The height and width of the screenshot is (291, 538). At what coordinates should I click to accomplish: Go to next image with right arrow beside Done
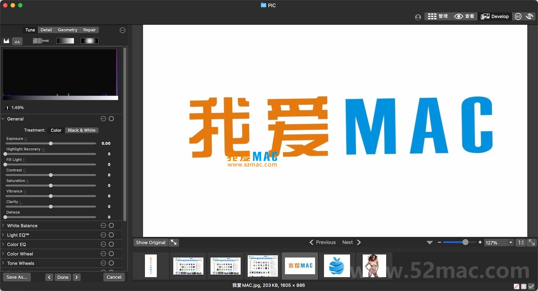77,277
